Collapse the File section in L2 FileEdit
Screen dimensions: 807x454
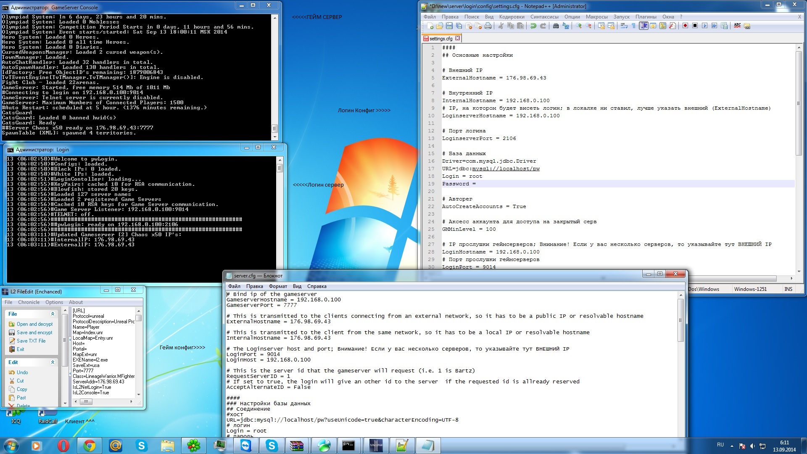(x=53, y=314)
